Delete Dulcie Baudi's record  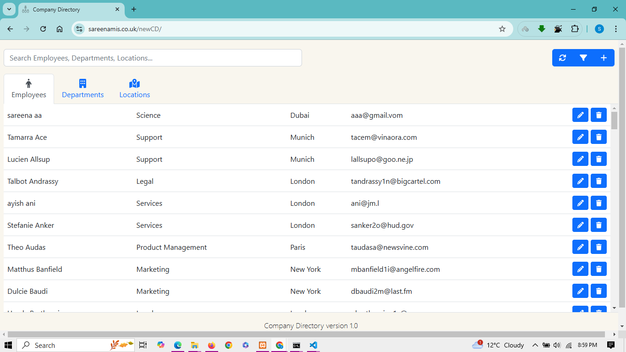tap(599, 291)
